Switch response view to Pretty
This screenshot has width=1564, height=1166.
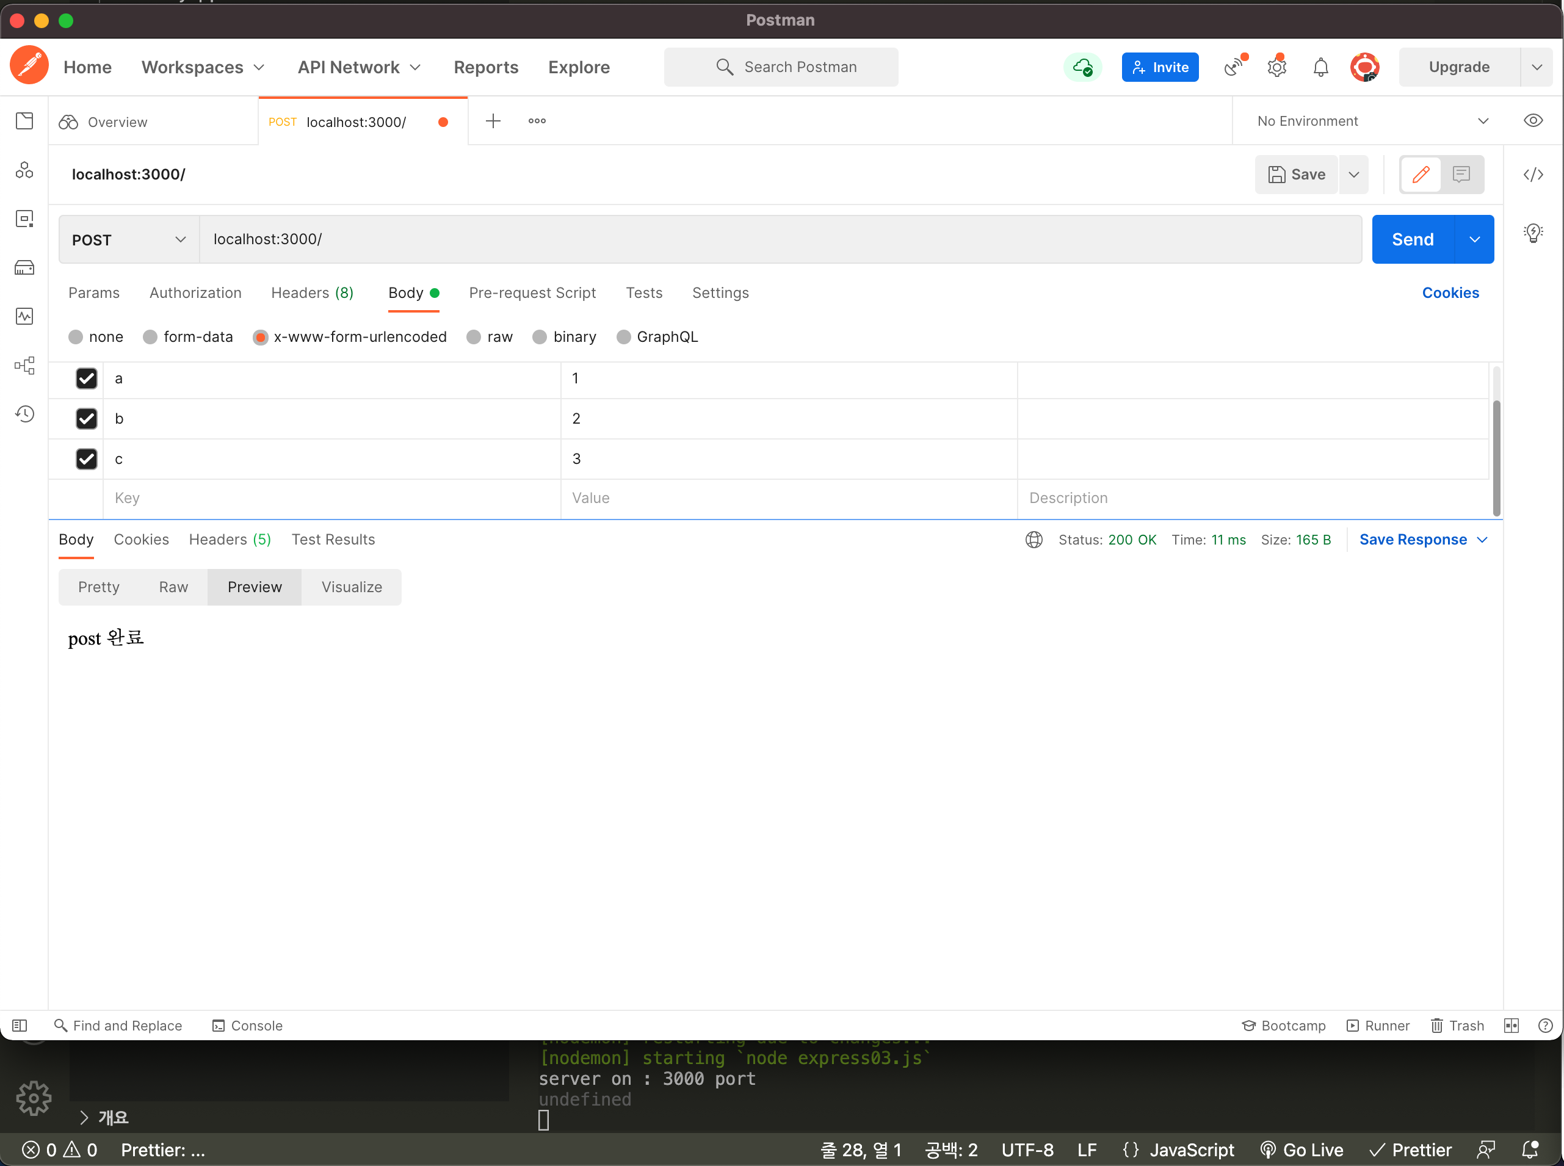(x=99, y=587)
